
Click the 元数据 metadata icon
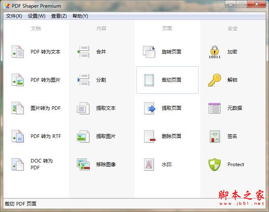pos(215,108)
